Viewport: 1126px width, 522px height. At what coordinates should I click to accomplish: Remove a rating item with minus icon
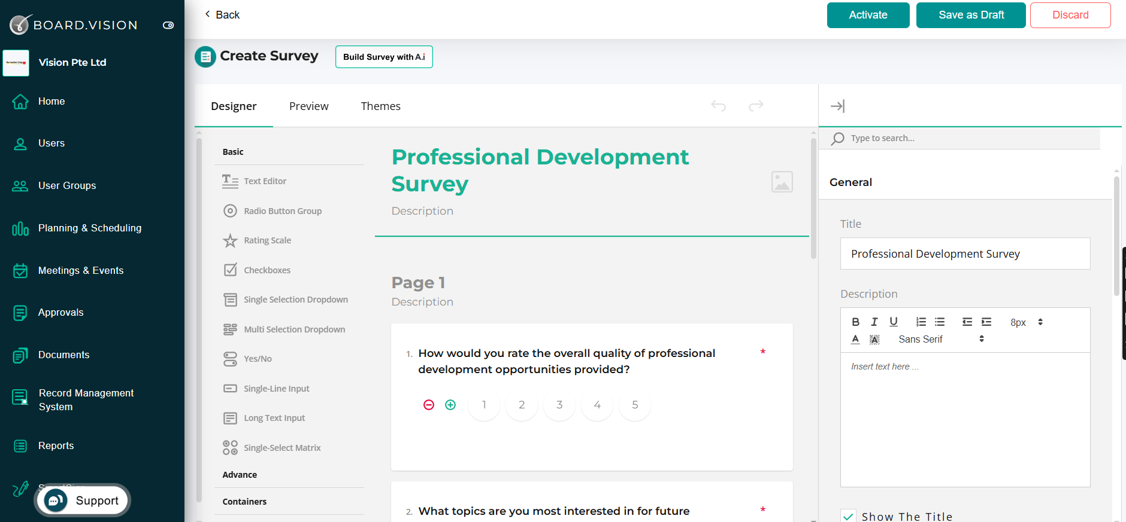tap(429, 405)
